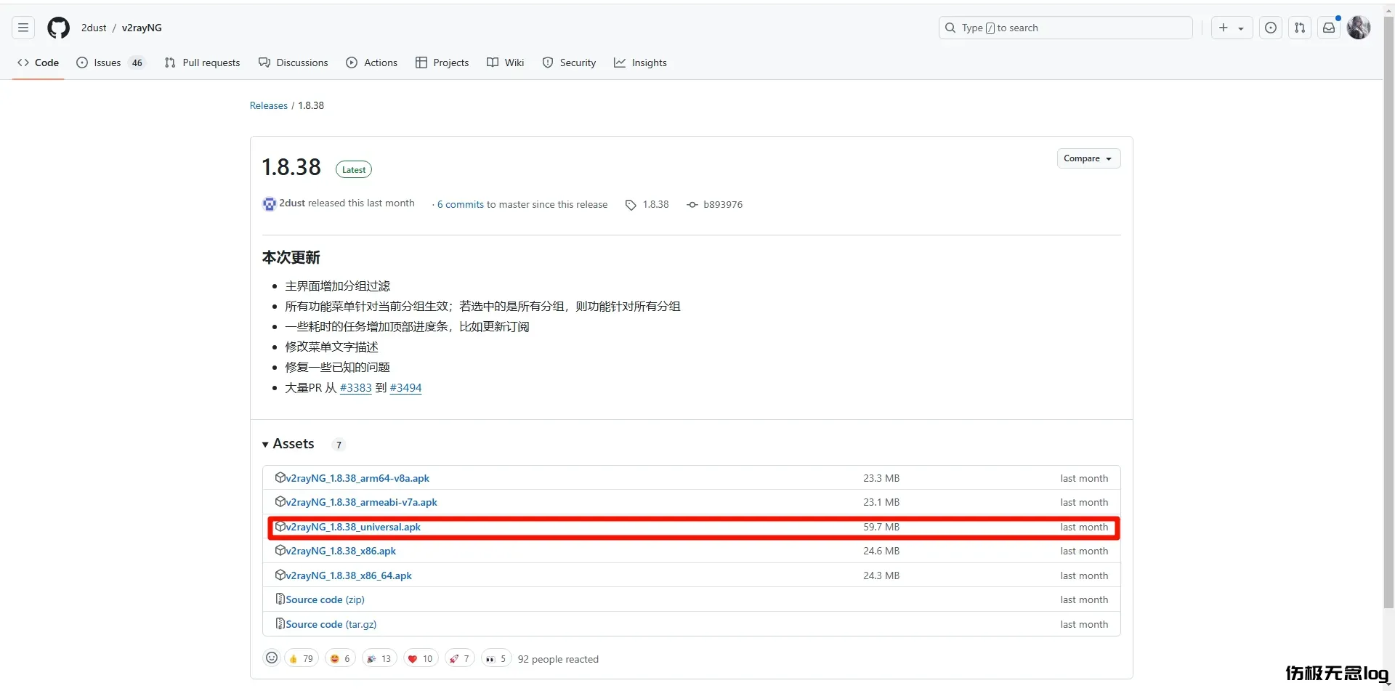Download Source code (zip)
1395x691 pixels.
point(325,599)
